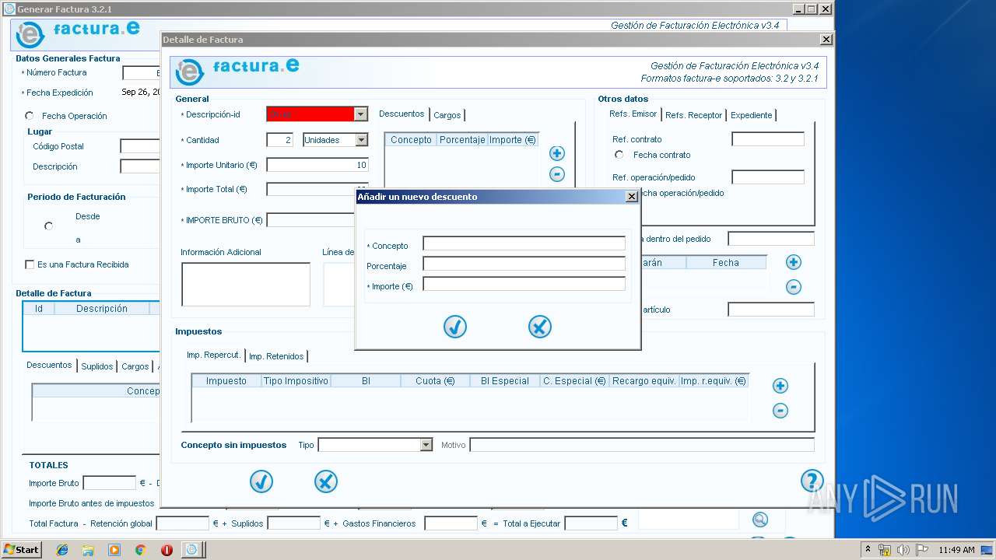
Task: Select the Imp. Repercut. tab
Action: click(x=213, y=355)
